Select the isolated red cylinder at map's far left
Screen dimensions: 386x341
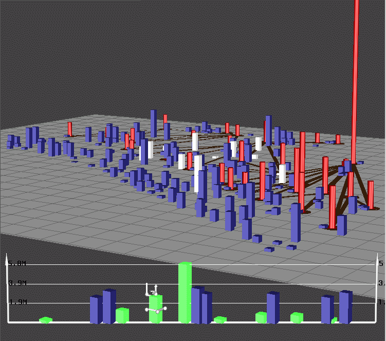(x=70, y=129)
